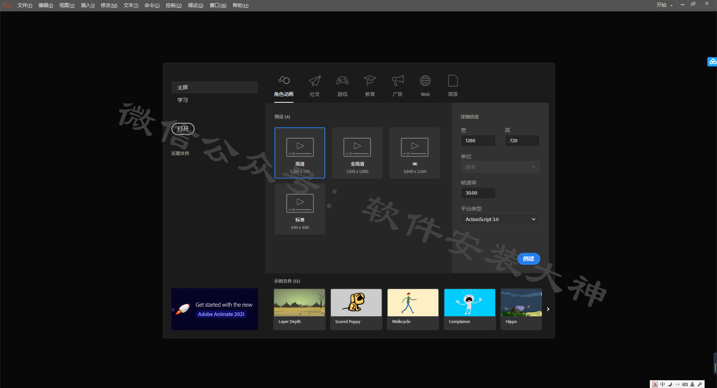Select the Character Animation category icon
Viewport: 717px width, 388px height.
pos(284,81)
